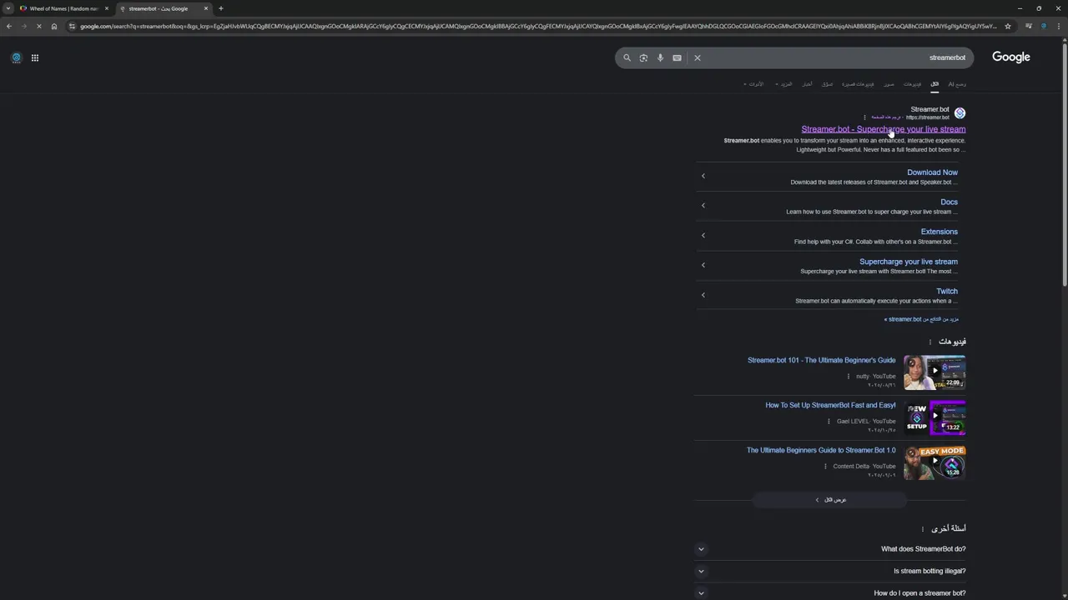The height and width of the screenshot is (600, 1068).
Task: Select the AI mode search tab
Action: [957, 84]
